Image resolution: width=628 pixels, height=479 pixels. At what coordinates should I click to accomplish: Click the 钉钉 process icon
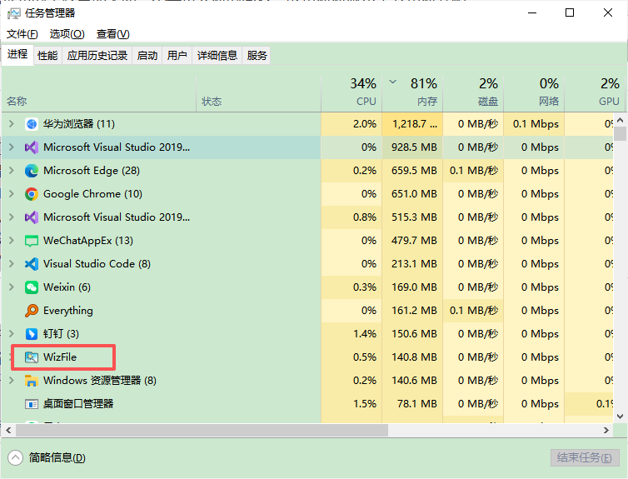pyautogui.click(x=32, y=333)
